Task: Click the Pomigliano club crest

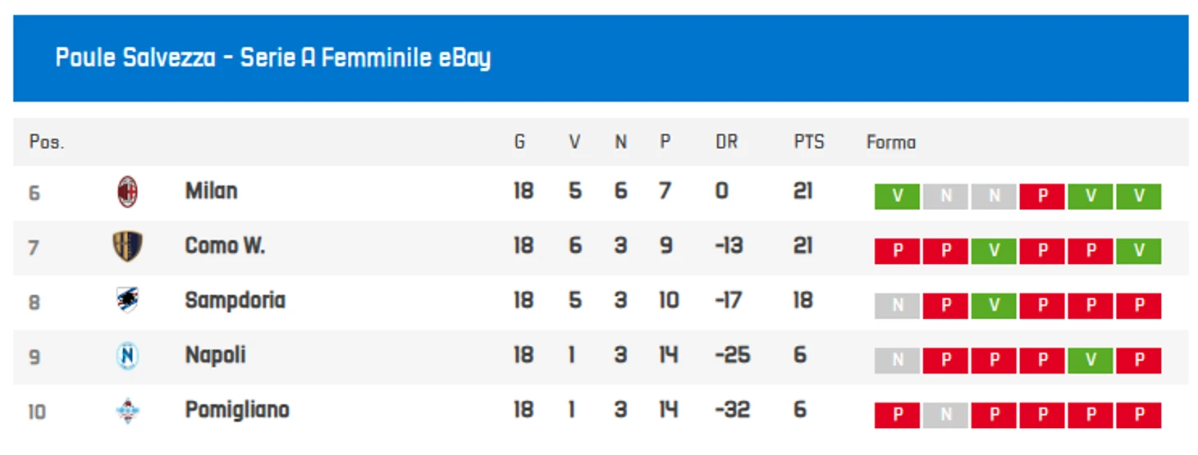Action: (127, 411)
